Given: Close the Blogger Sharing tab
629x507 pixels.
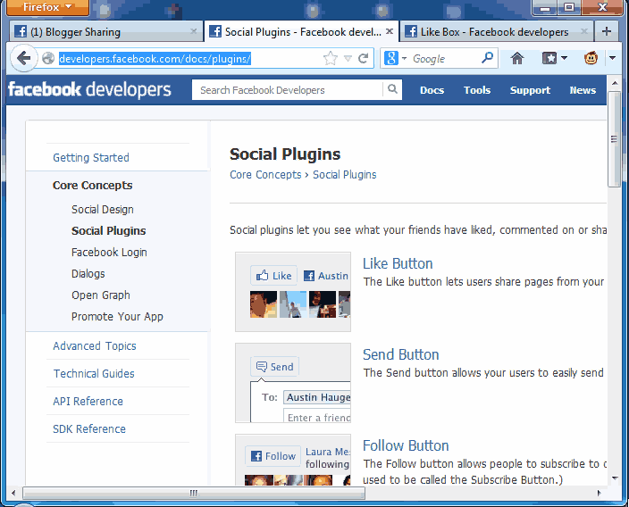Looking at the screenshot, I should 193,31.
